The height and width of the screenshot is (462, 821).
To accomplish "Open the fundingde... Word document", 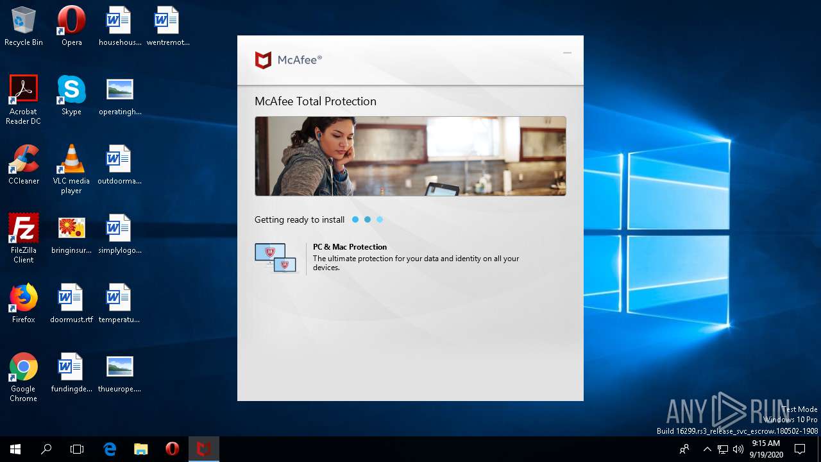I will (71, 373).
